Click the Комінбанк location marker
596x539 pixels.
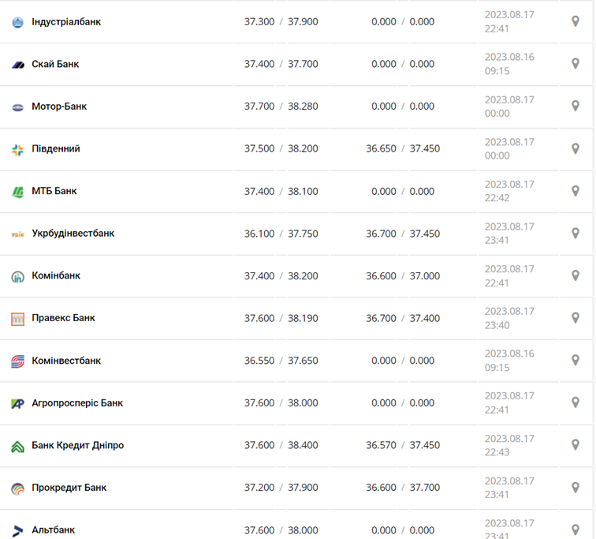pyautogui.click(x=576, y=275)
